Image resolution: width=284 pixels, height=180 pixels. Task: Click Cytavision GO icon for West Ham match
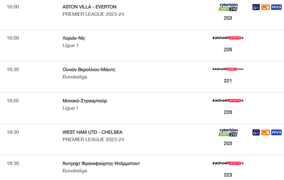click(x=256, y=133)
